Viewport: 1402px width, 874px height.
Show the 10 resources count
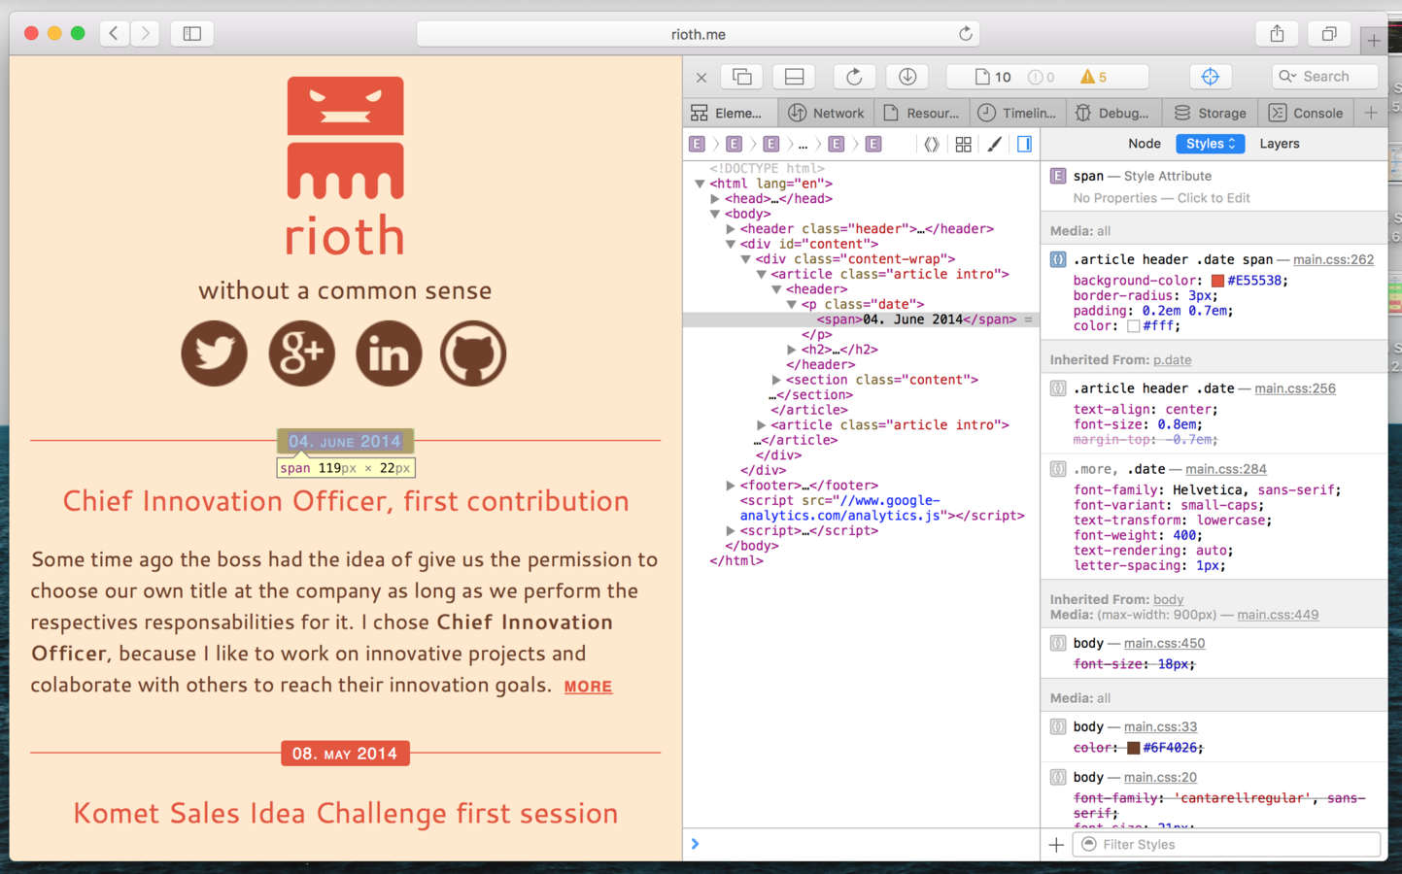click(x=993, y=77)
